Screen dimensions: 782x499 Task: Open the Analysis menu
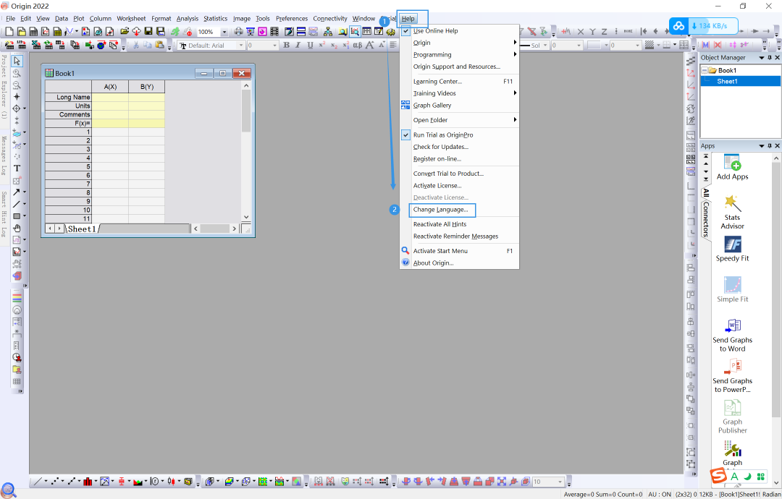(x=188, y=18)
